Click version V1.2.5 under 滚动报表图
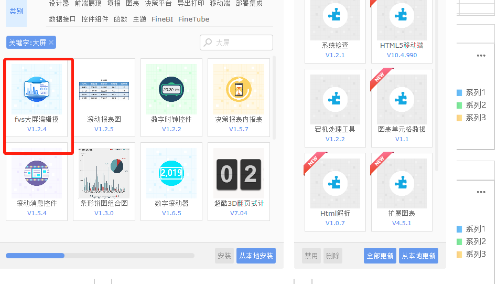 click(104, 129)
